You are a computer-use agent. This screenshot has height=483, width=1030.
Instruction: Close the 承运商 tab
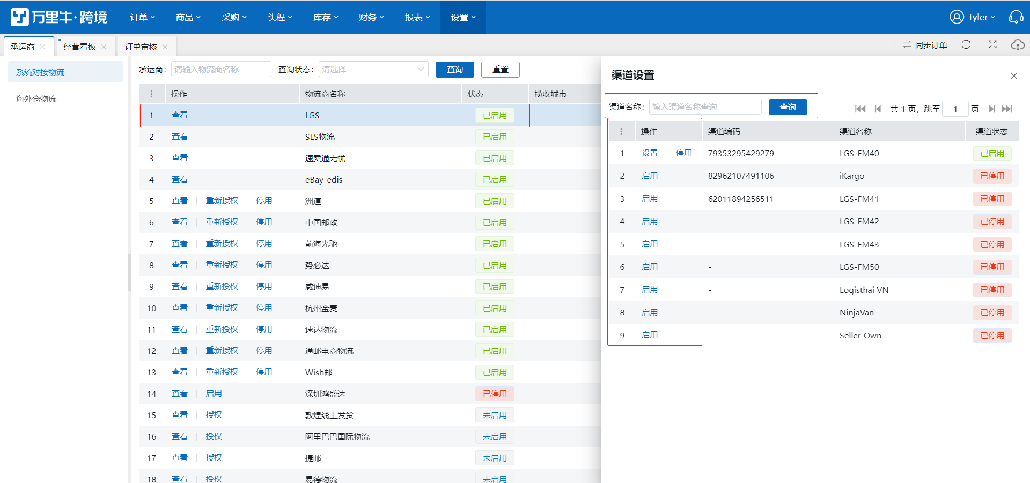(x=42, y=47)
